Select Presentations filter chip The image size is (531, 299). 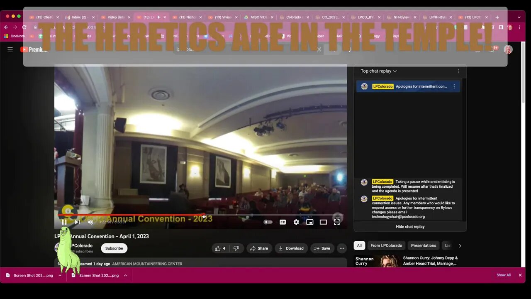[x=424, y=245]
